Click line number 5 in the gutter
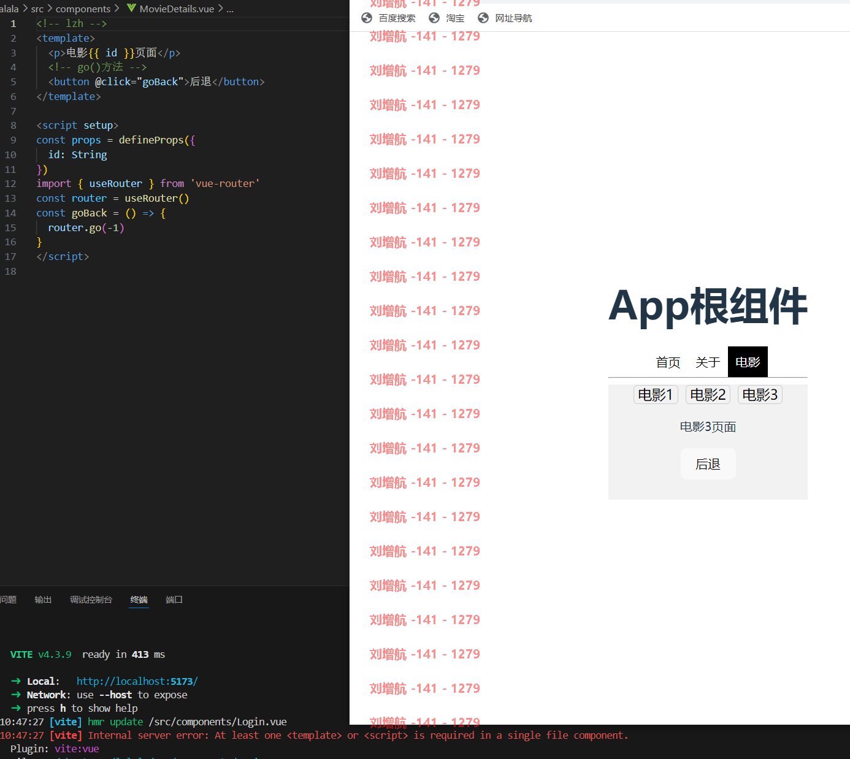The height and width of the screenshot is (759, 850). pos(13,82)
